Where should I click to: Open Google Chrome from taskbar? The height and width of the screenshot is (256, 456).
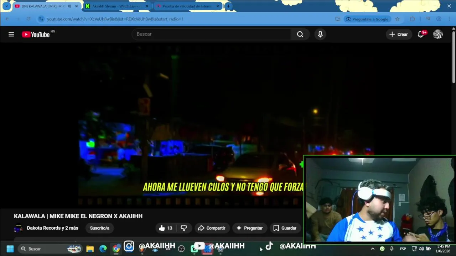pos(116,249)
